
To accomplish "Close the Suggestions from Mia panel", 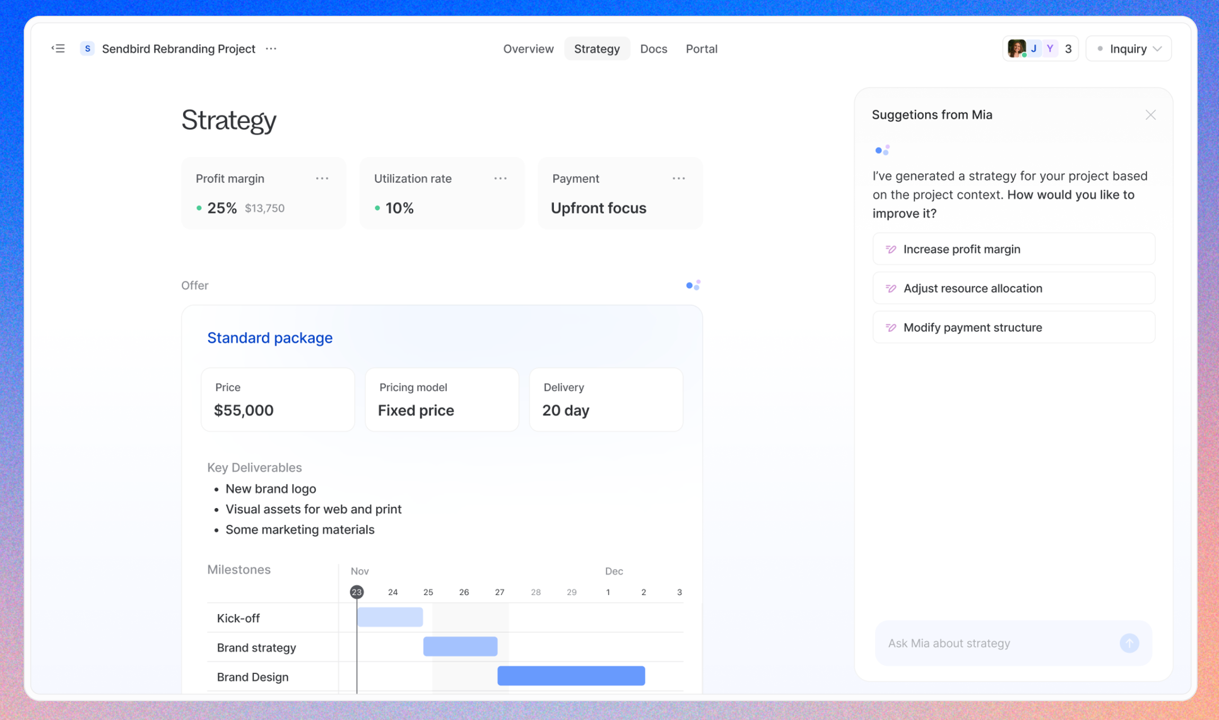I will pyautogui.click(x=1150, y=115).
